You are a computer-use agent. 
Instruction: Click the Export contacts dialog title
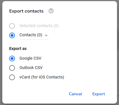26,11
